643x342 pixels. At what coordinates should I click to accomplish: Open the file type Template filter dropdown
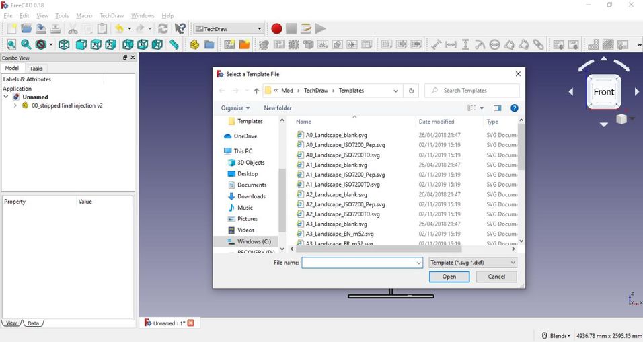[472, 263]
